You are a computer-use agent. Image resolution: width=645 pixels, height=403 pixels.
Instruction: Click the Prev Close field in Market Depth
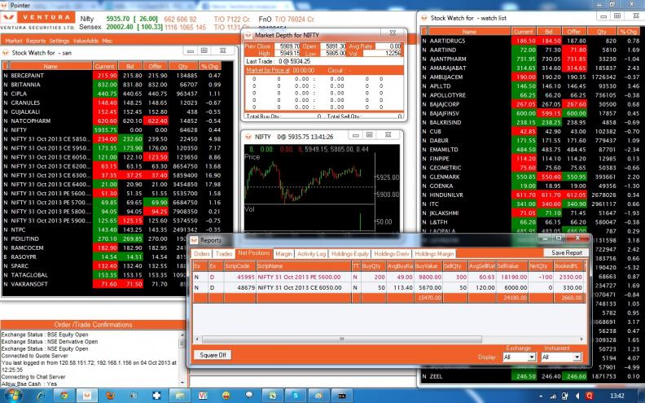(x=287, y=46)
